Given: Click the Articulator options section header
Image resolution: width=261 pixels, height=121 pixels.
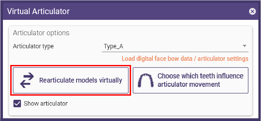Looking at the screenshot, I should 41,33.
